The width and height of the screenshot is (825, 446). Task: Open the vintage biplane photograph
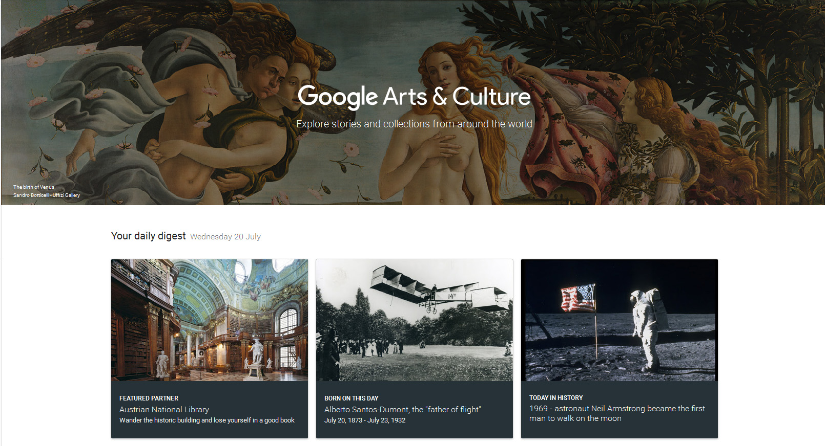pyautogui.click(x=414, y=320)
